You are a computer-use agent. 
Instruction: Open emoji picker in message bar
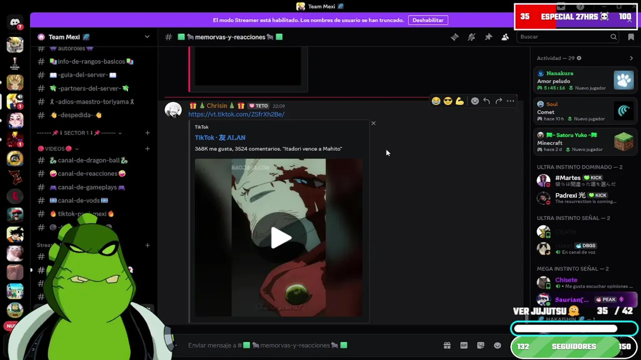click(497, 345)
